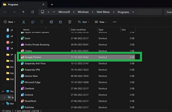Screen dimensions: 172x112
Task: Open the Sort dropdown menu
Action: point(84,22)
